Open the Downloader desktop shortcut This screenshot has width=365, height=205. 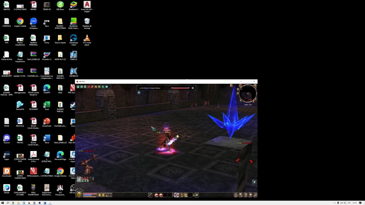coord(7,173)
